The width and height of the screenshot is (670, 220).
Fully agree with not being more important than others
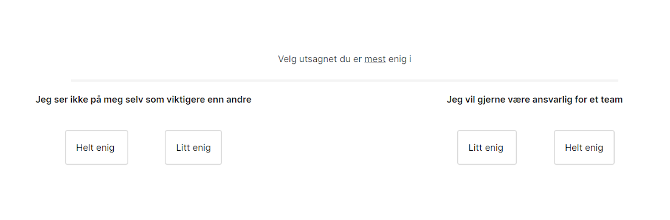[x=97, y=148]
